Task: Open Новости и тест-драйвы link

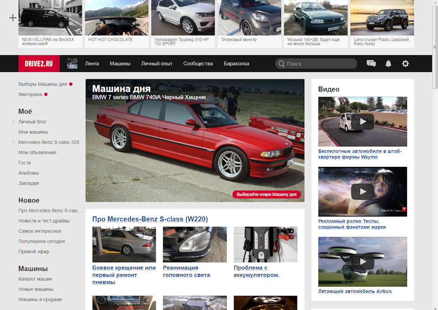Action: pos(44,221)
